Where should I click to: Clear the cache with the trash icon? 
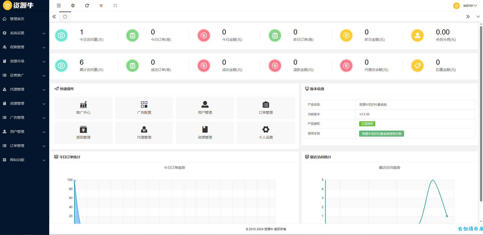pyautogui.click(x=101, y=6)
